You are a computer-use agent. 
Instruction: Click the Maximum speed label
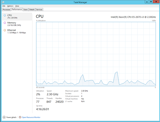tap(72, 91)
